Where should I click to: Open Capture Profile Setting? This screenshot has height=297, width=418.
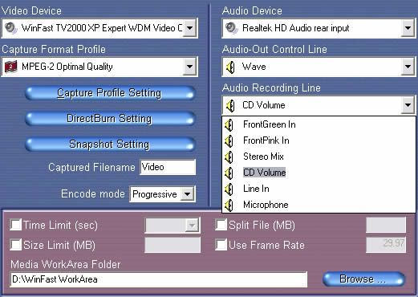point(110,93)
